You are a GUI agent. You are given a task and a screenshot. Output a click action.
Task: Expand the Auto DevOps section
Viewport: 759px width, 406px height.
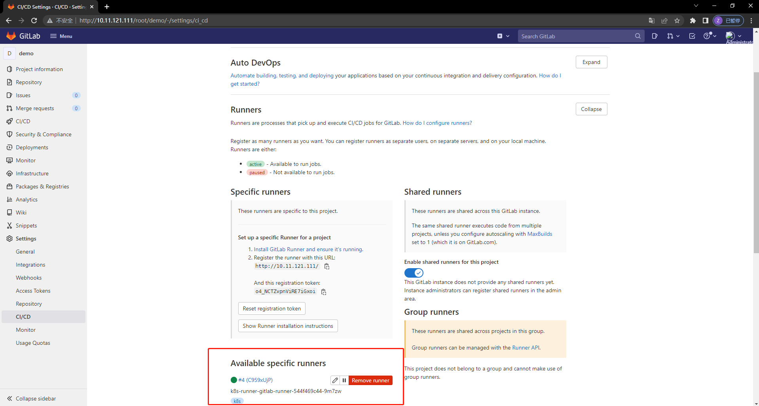coord(591,62)
